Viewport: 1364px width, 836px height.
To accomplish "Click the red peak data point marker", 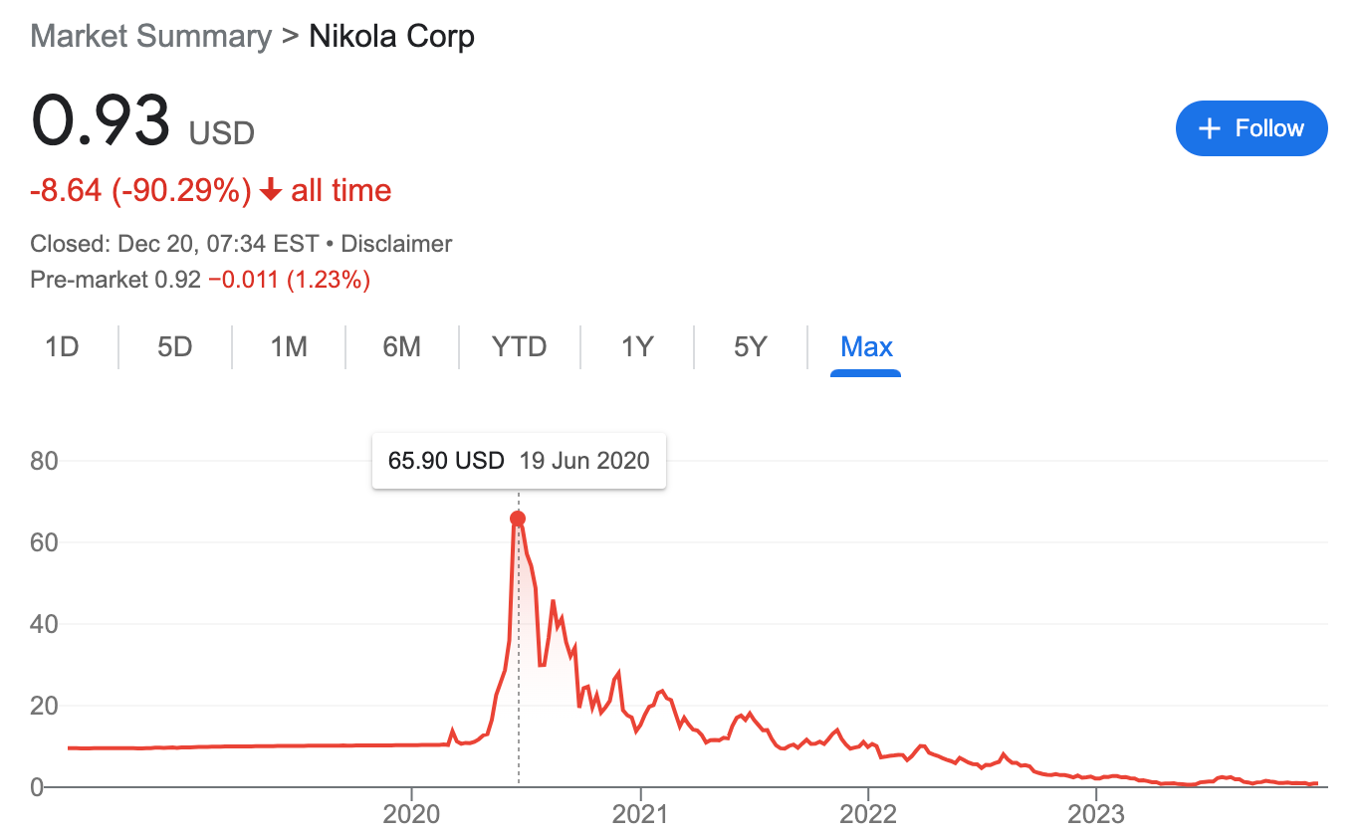I will pyautogui.click(x=518, y=519).
